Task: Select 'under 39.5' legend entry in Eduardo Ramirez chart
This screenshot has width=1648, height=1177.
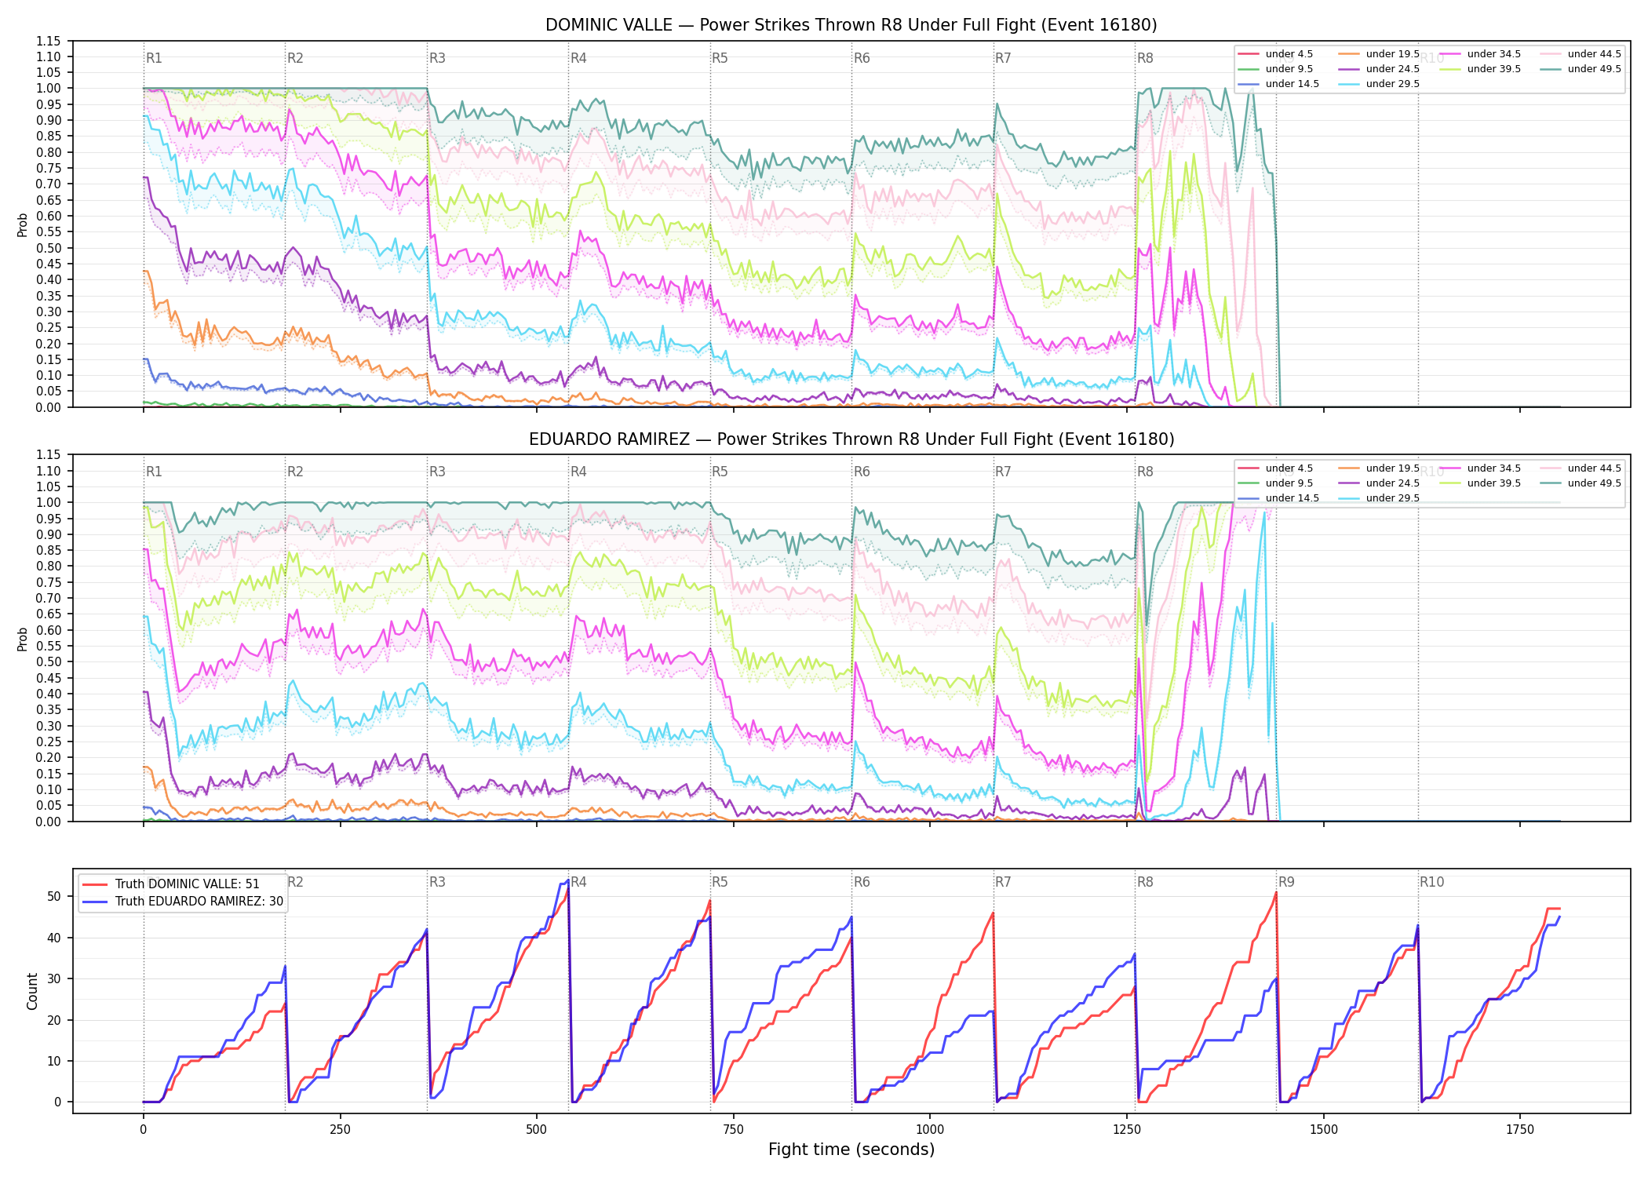Action: (x=1480, y=483)
